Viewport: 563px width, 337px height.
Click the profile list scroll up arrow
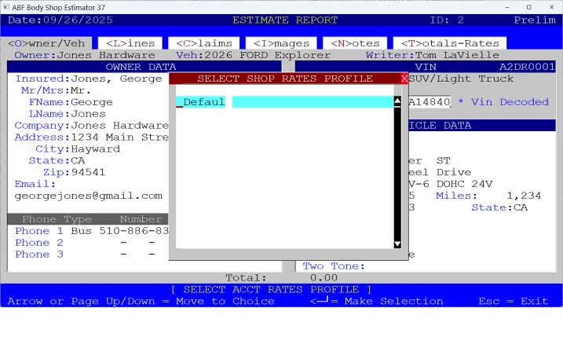(x=397, y=101)
